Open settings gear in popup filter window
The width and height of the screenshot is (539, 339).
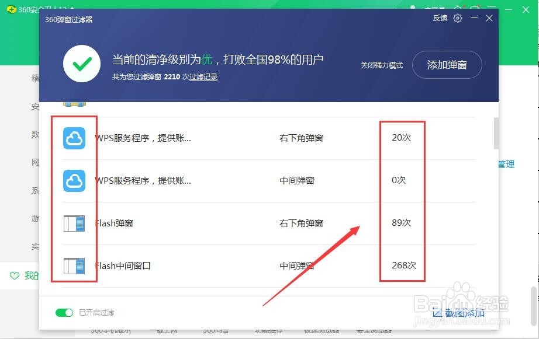coord(458,18)
